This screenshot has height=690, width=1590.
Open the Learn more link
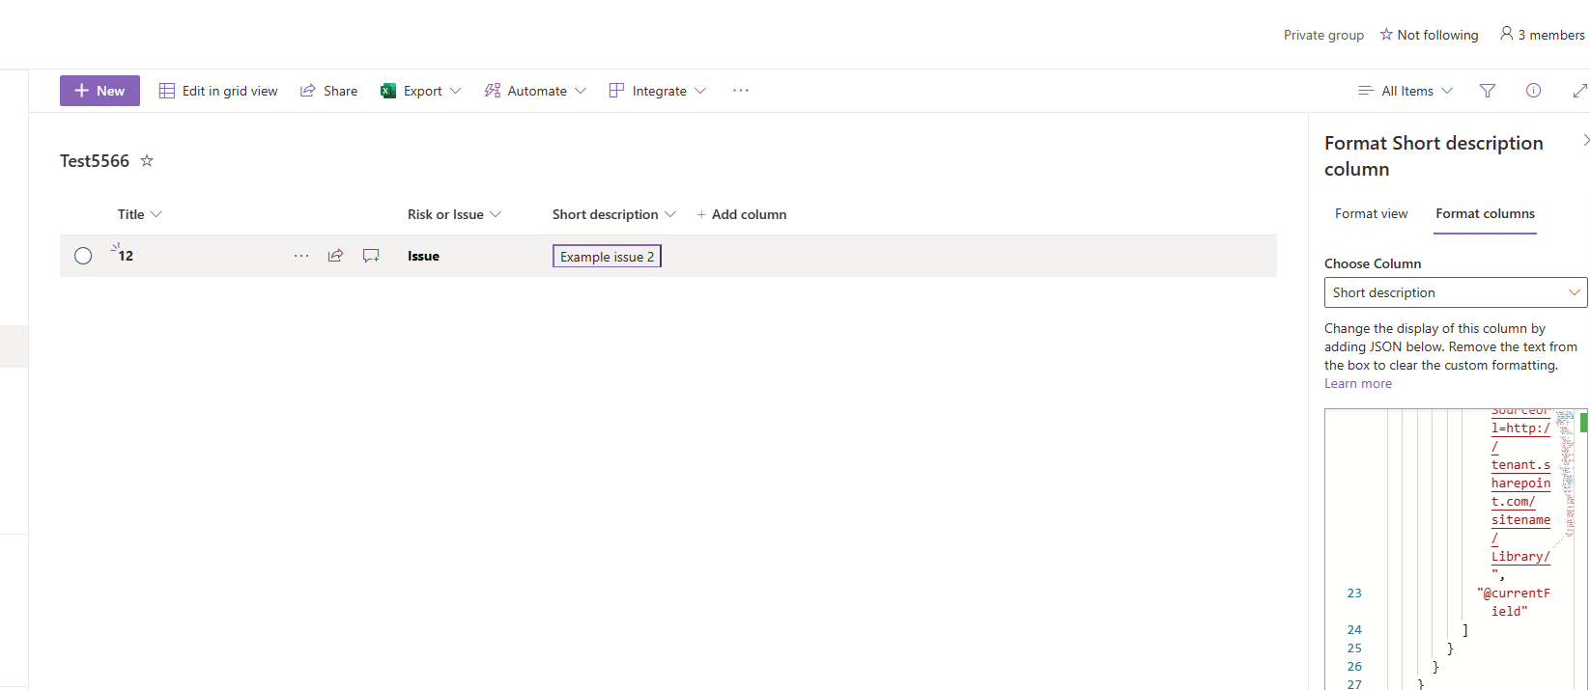click(x=1358, y=383)
